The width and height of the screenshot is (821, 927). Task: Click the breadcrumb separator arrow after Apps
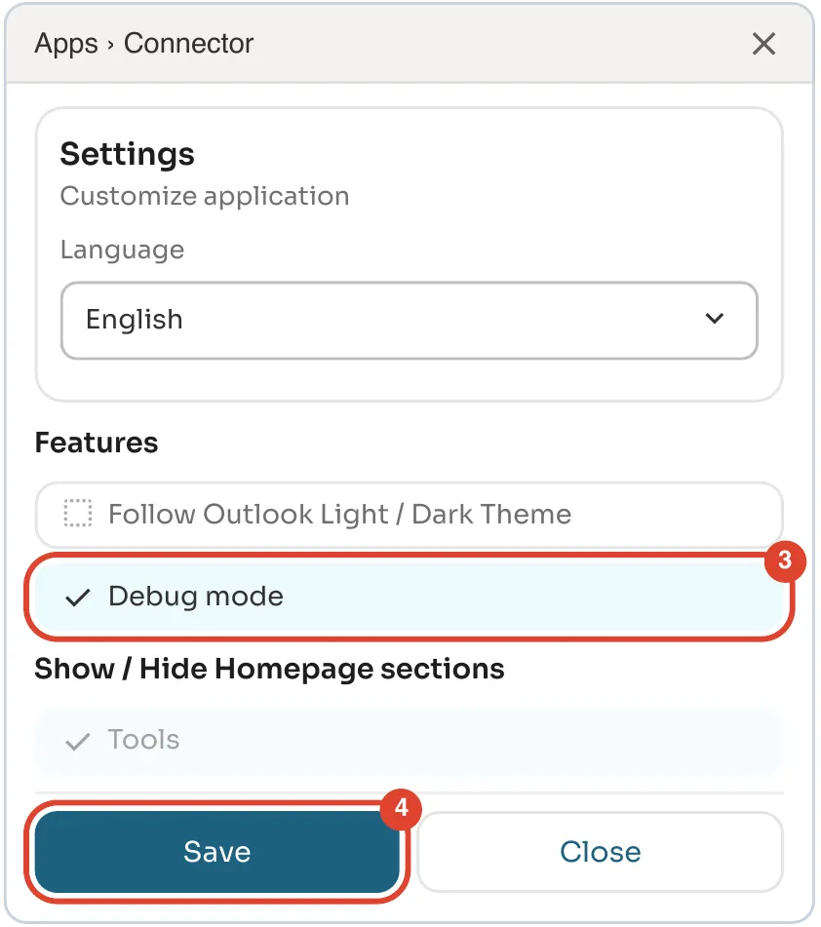(110, 45)
